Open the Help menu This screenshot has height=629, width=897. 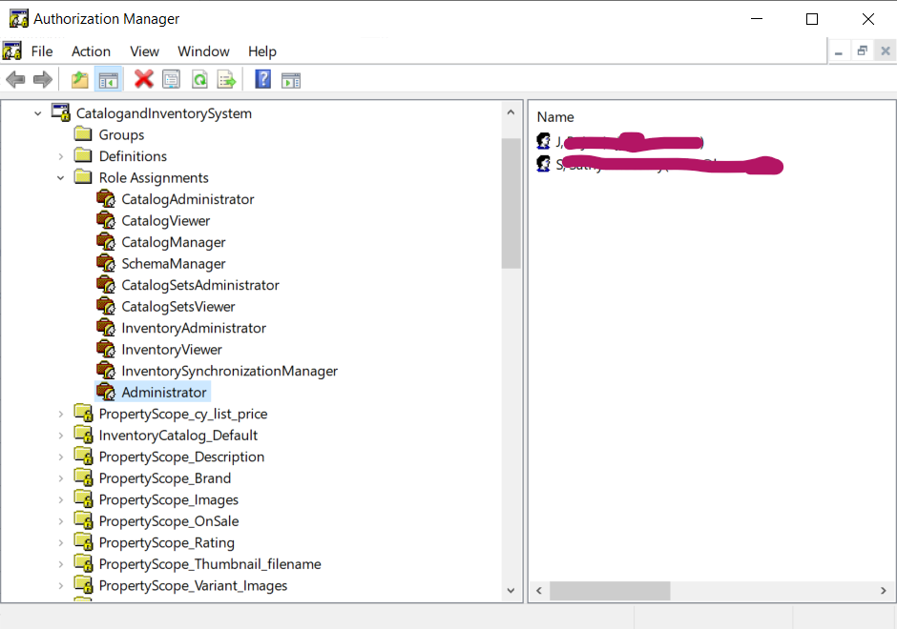pos(262,51)
